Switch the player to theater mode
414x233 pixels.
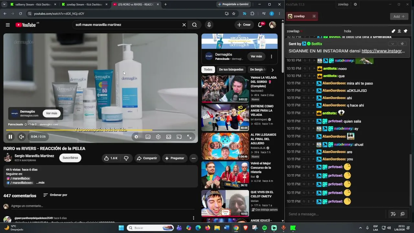point(169,137)
